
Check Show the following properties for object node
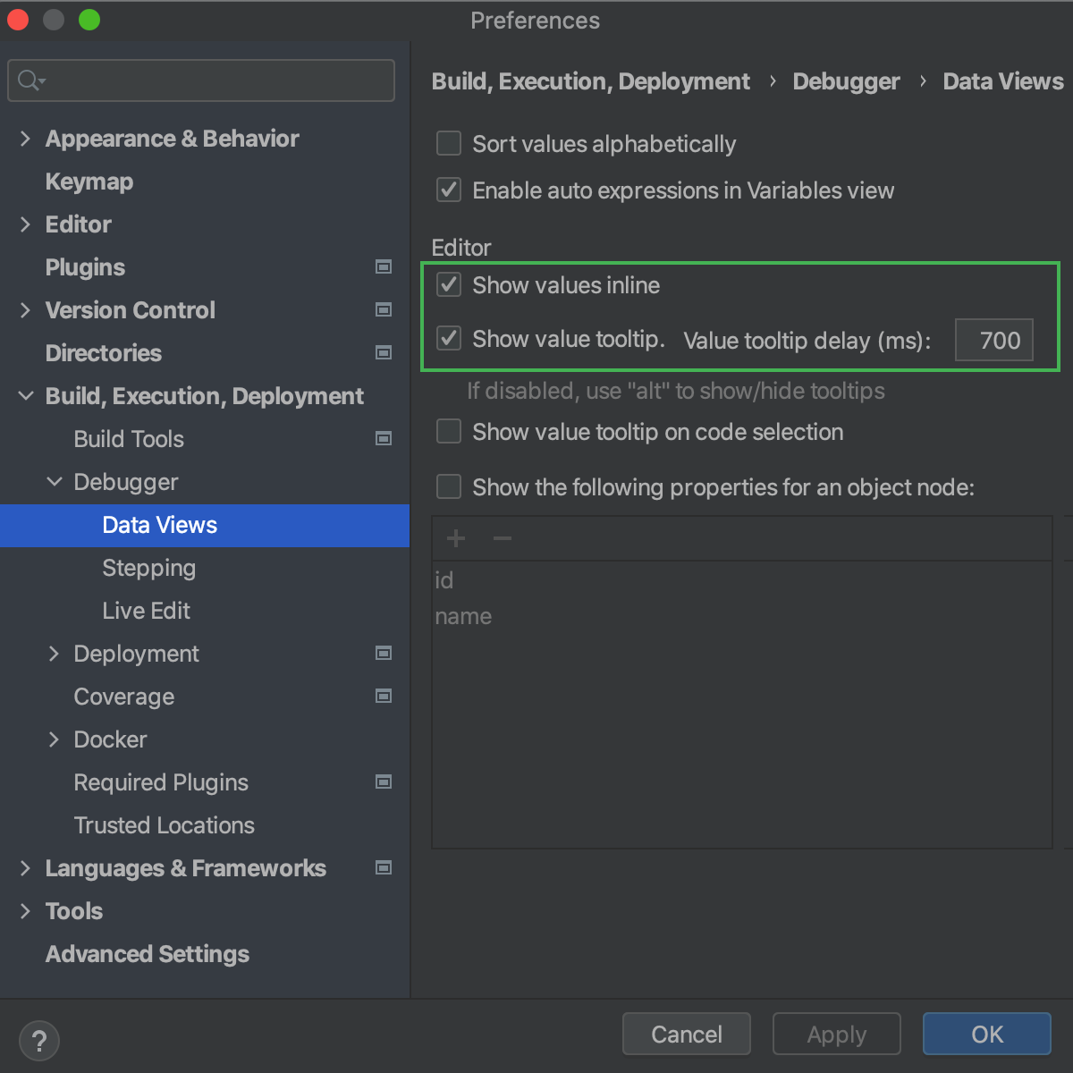[448, 486]
